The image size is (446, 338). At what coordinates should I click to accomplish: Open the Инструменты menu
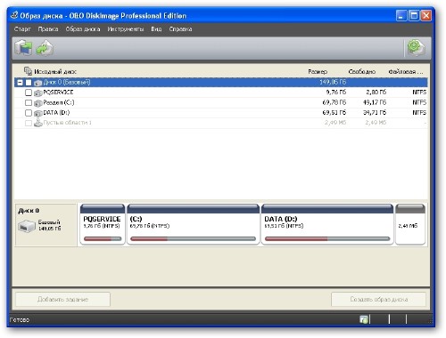[x=126, y=29]
